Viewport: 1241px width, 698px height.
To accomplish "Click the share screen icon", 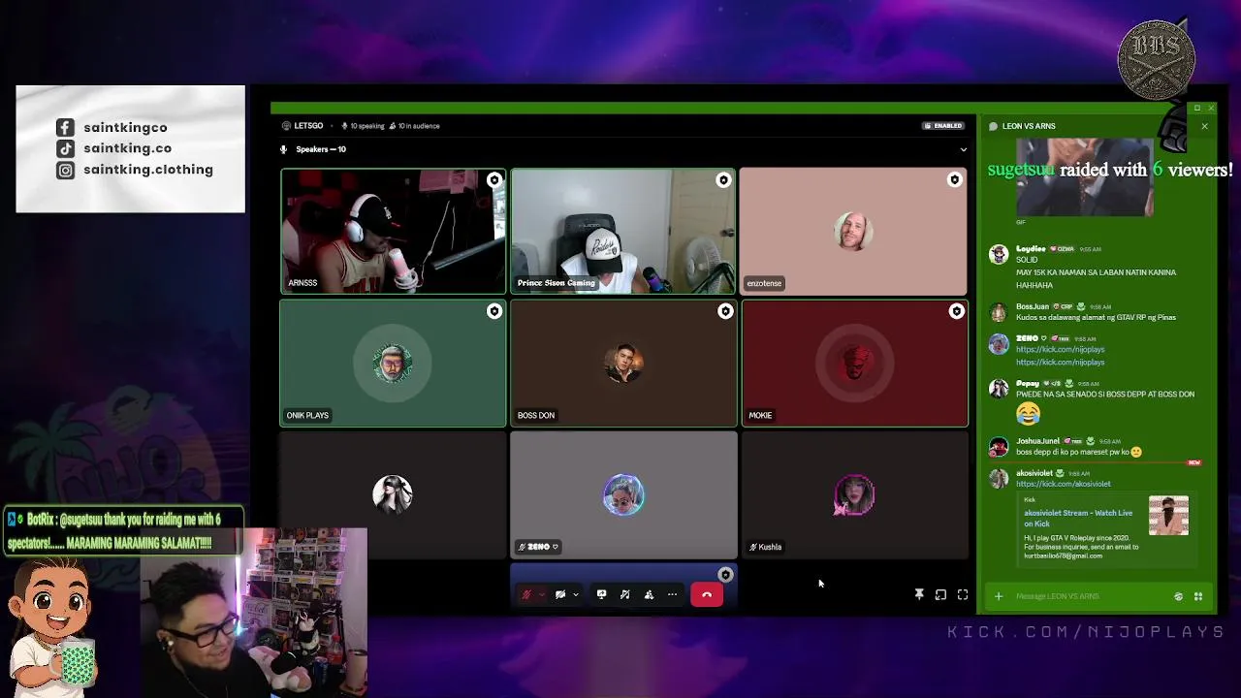I will coord(601,594).
